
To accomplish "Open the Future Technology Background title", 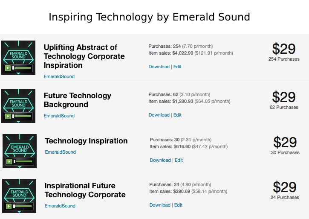I will click(77, 100).
